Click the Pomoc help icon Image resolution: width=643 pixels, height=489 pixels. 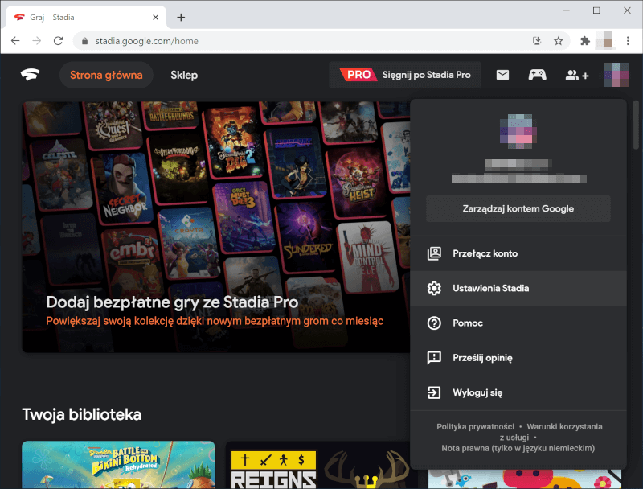pos(434,323)
